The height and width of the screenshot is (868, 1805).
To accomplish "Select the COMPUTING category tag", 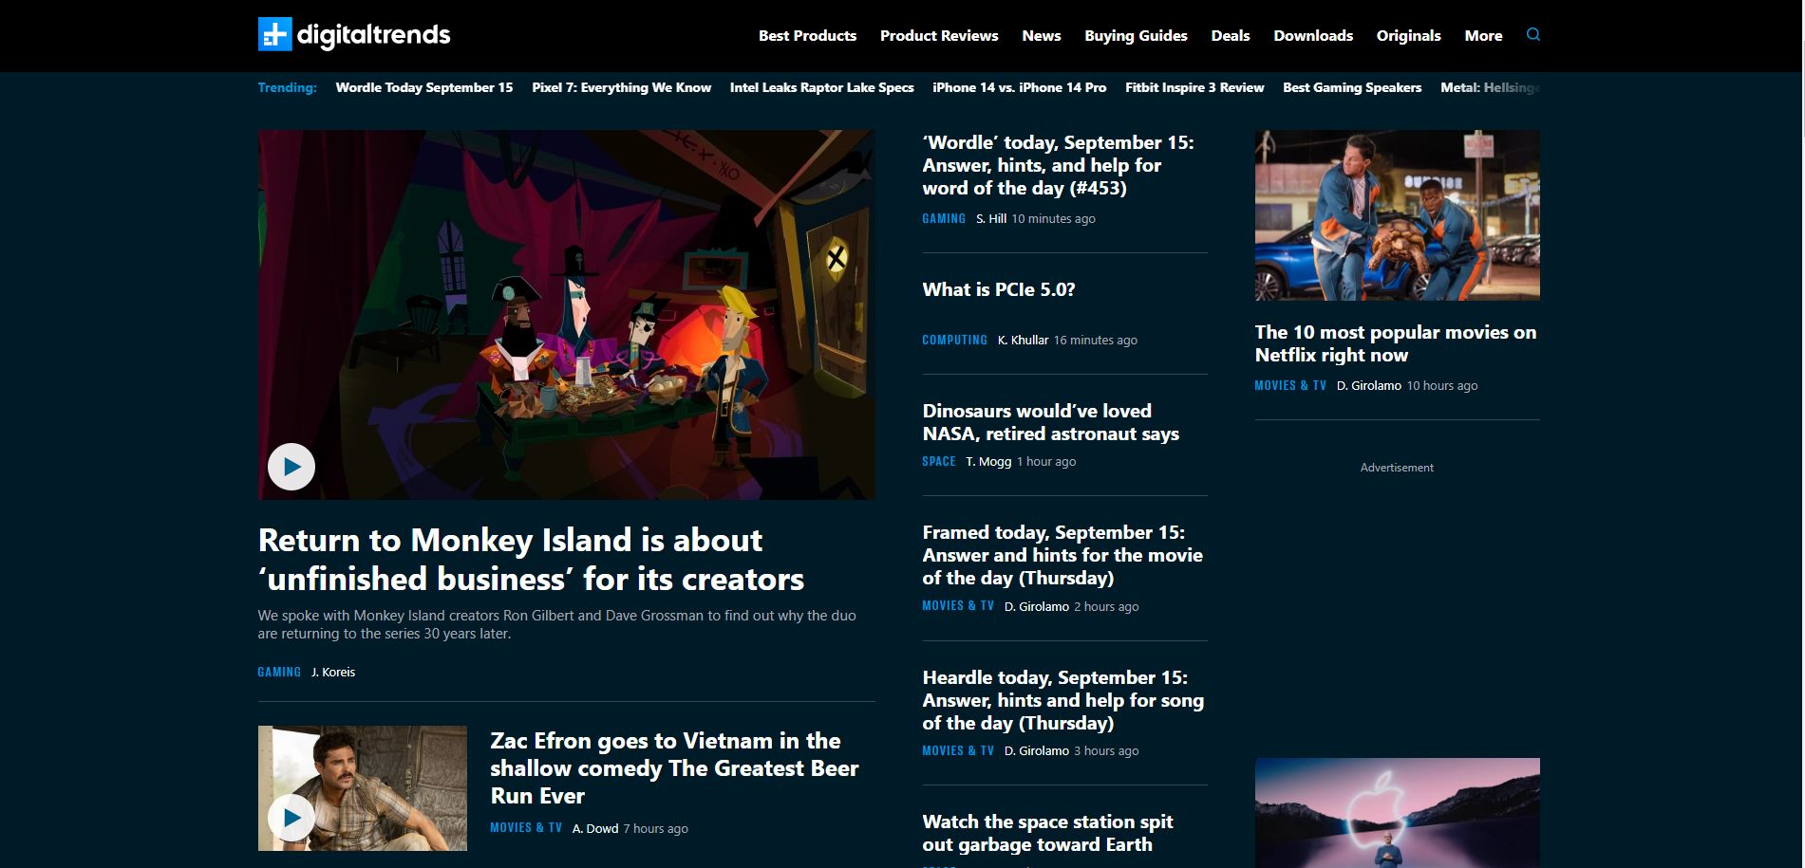I will click(x=954, y=340).
